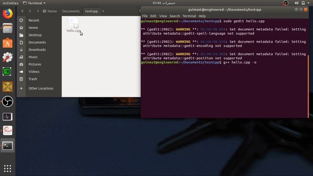Expand path bar left arrow in Files
313x176 pixels.
(38, 11)
